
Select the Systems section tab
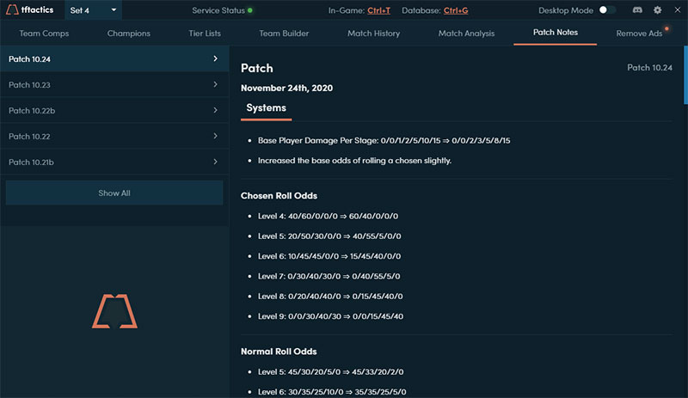click(266, 108)
